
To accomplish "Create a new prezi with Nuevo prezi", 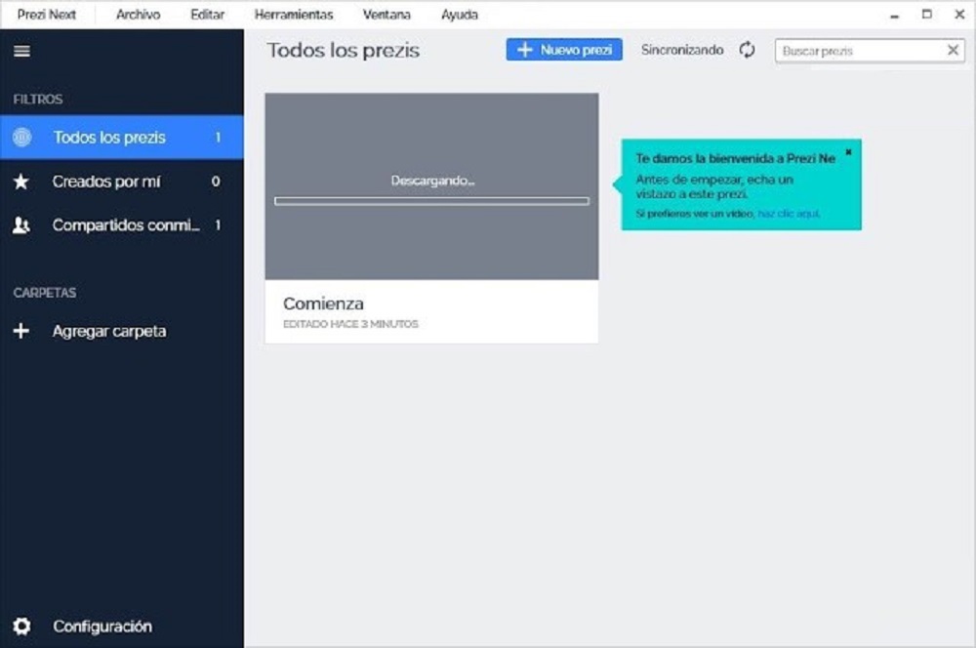I will tap(564, 50).
